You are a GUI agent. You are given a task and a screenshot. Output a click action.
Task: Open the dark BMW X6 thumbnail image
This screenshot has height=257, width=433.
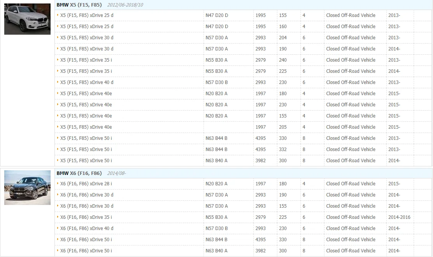27,188
